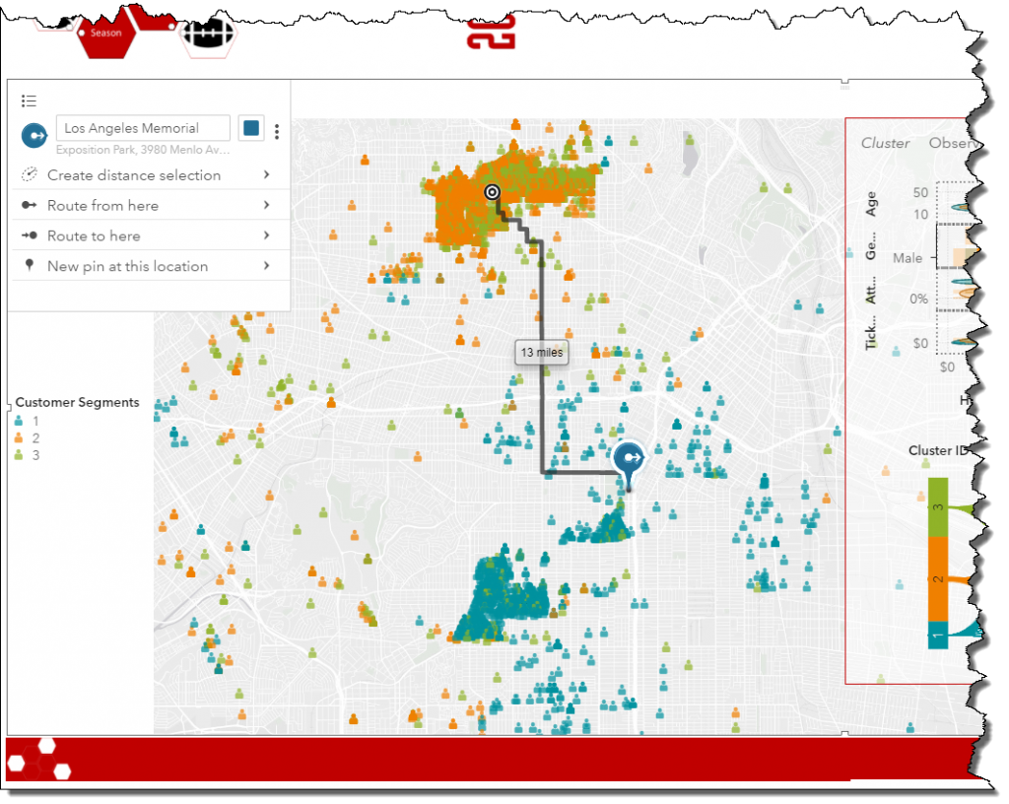The height and width of the screenshot is (804, 1009).
Task: Expand Create distance selection chevron
Action: 267,175
